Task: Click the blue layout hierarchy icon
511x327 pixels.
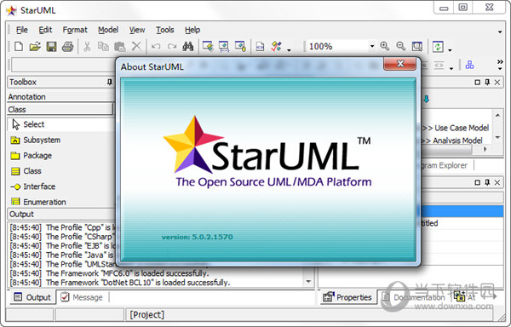Action: pos(469,65)
